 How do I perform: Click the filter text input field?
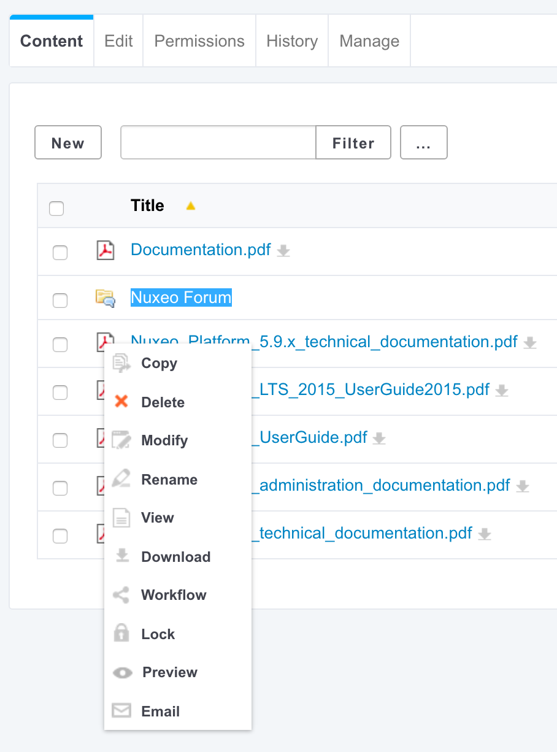point(218,142)
